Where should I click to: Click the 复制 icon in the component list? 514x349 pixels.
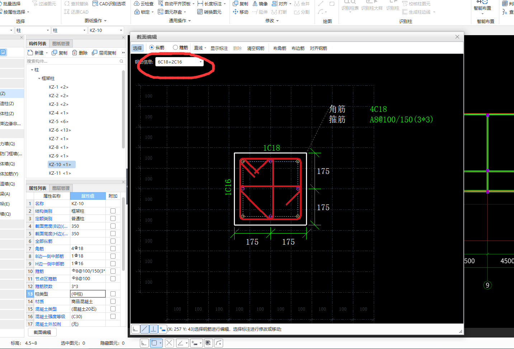point(55,53)
